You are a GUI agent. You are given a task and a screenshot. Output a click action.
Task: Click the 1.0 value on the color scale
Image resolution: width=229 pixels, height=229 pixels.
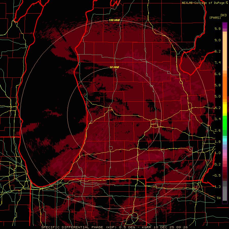218,153
